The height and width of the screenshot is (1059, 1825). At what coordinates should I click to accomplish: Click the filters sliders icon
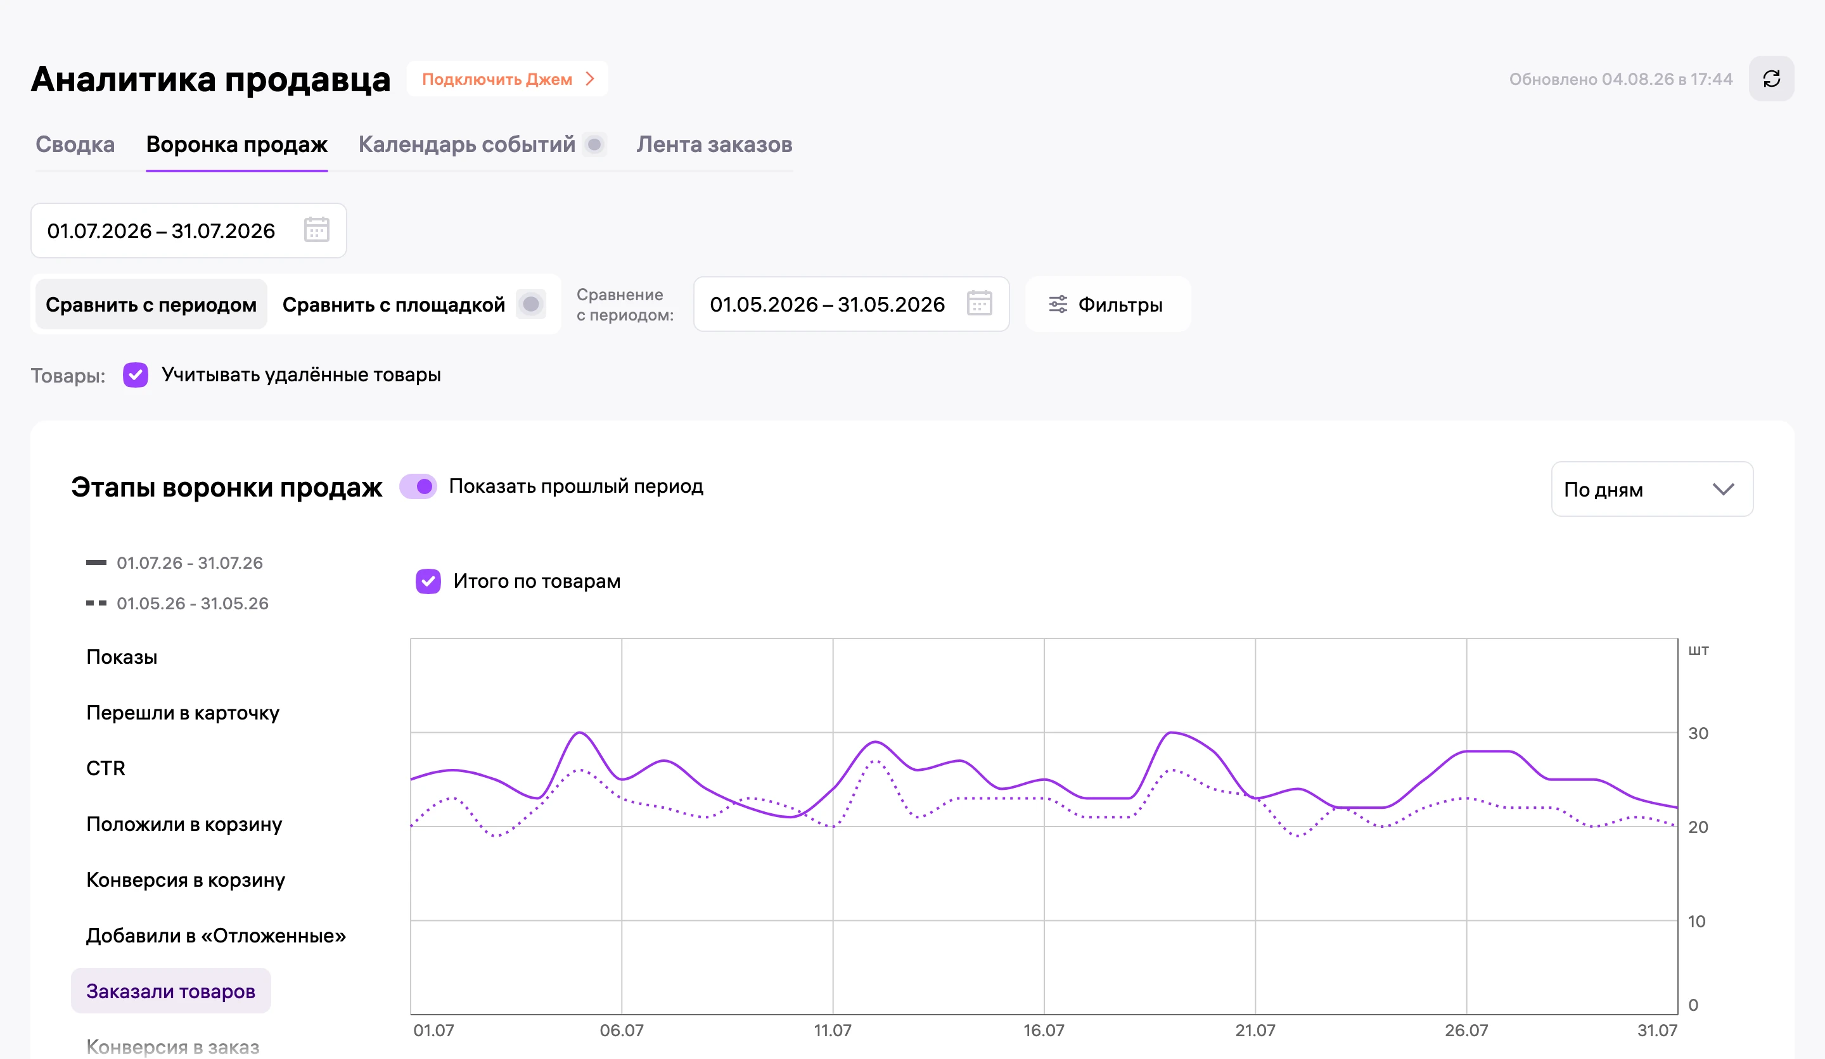1058,304
